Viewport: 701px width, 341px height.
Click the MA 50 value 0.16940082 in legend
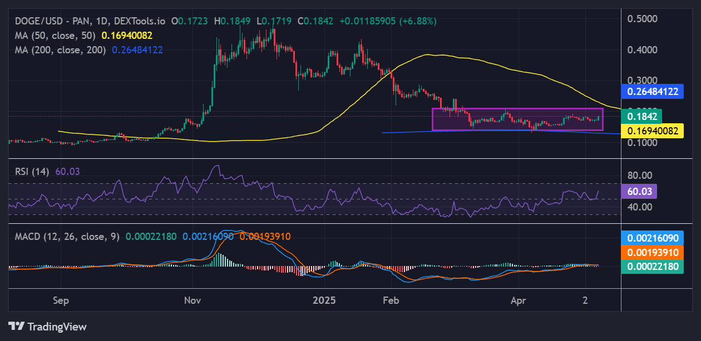[x=127, y=36]
